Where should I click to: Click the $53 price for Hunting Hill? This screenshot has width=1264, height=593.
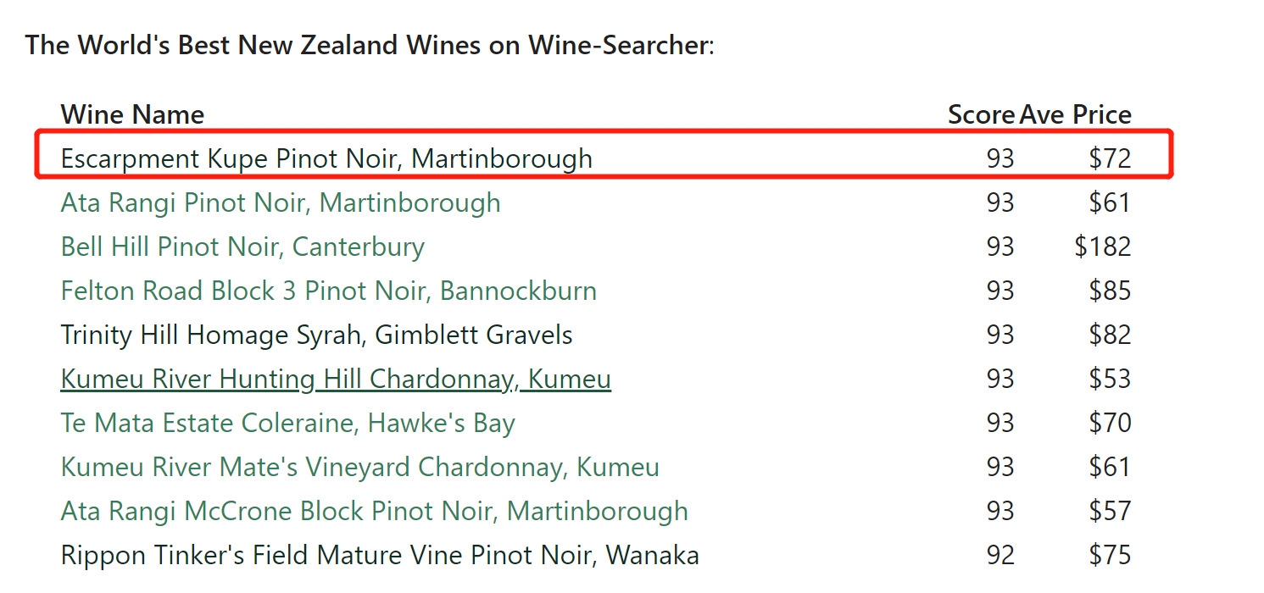point(1110,379)
